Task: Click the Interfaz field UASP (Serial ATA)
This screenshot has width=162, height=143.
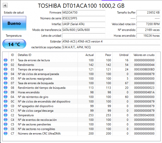Action: coord(84,24)
